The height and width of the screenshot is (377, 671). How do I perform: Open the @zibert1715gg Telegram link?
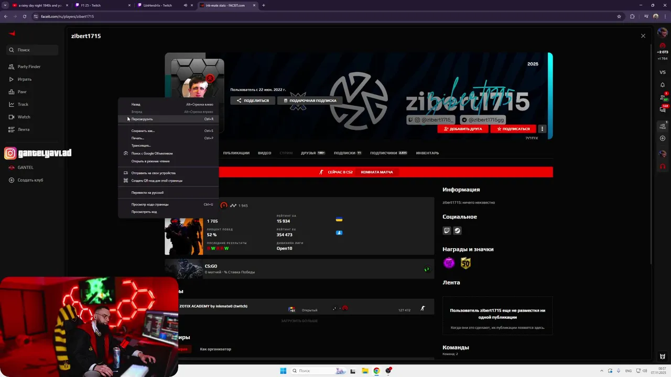(482, 120)
